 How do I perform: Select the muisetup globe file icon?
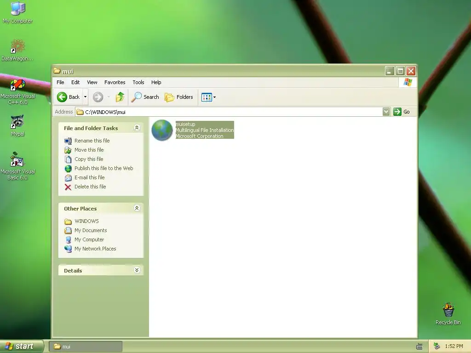tap(162, 130)
